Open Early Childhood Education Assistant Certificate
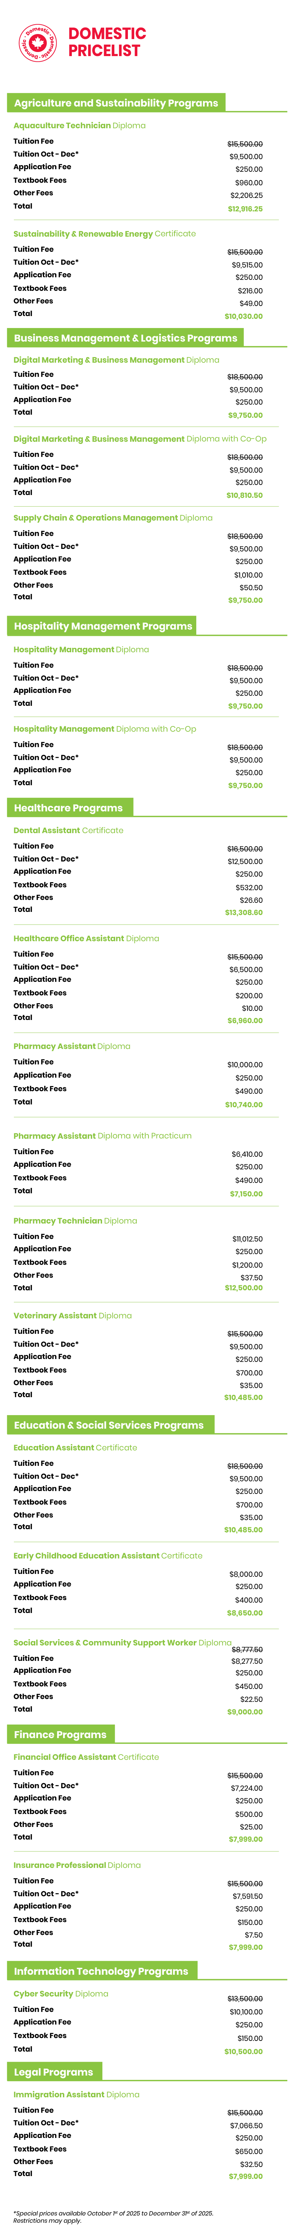 click(107, 1556)
